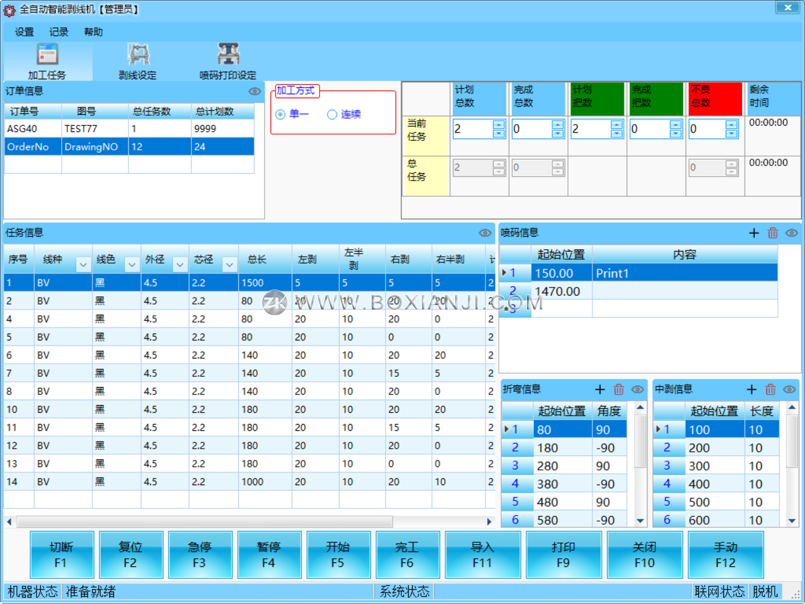The width and height of the screenshot is (805, 604).
Task: Click the 右半剥 column header
Action: 458,259
